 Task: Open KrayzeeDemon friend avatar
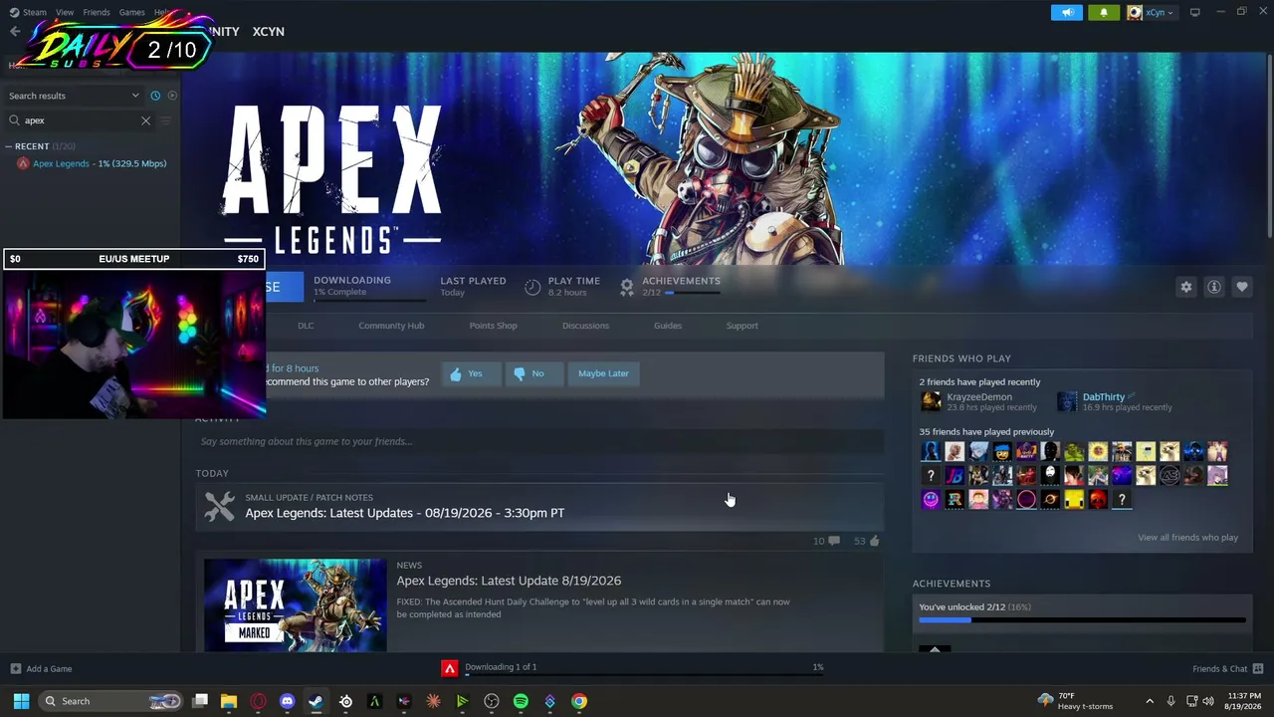931,401
